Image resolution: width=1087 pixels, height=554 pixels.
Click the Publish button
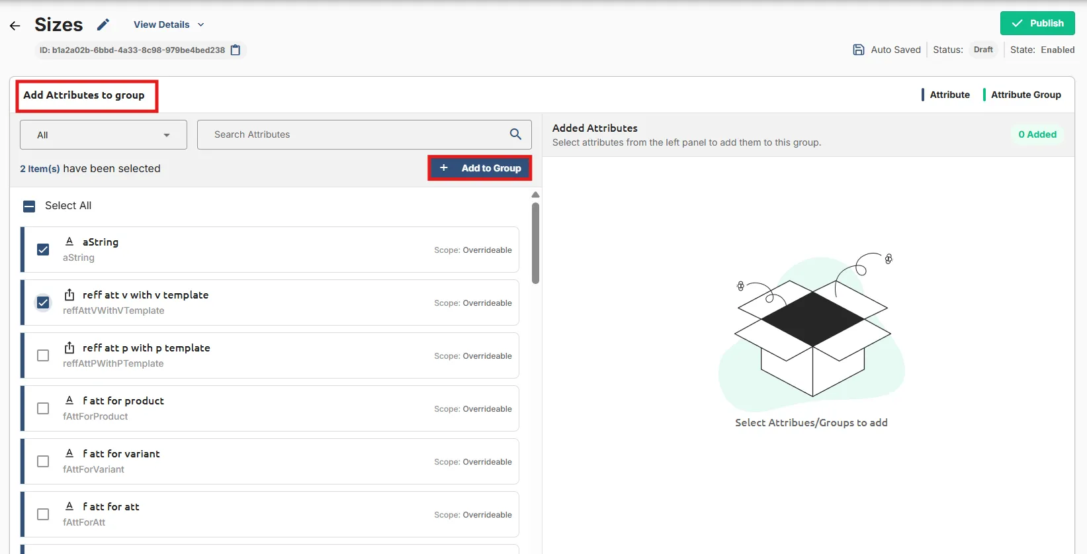coord(1037,23)
